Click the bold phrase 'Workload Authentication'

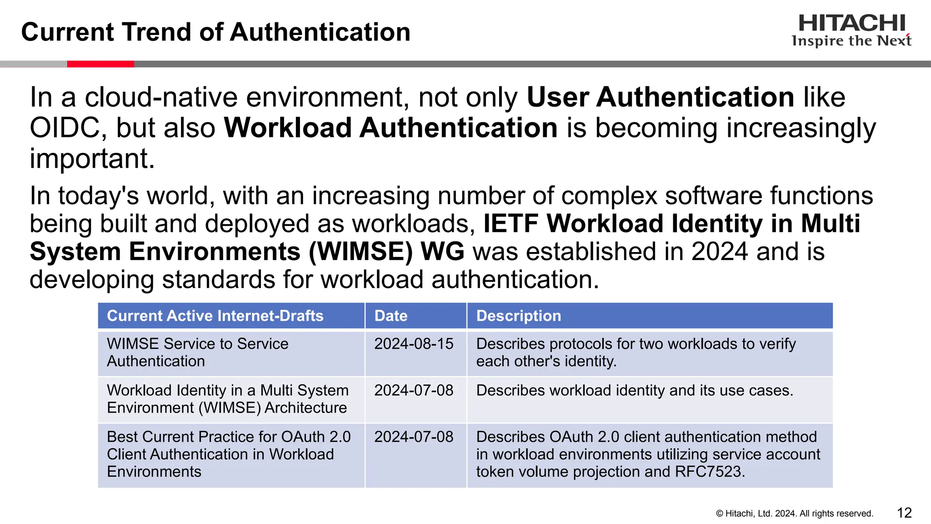point(390,127)
